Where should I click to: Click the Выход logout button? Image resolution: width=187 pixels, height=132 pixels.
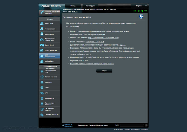coord(73,6)
